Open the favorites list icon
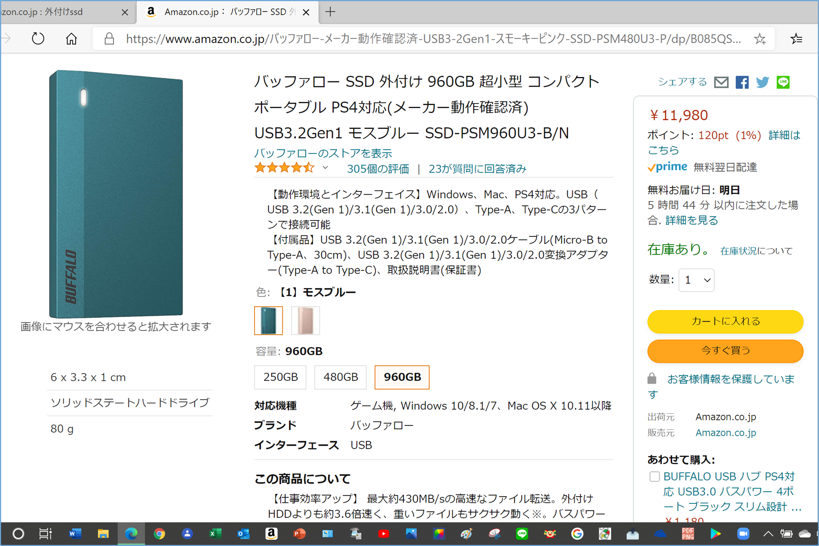Viewport: 819px width, 546px height. [x=796, y=39]
